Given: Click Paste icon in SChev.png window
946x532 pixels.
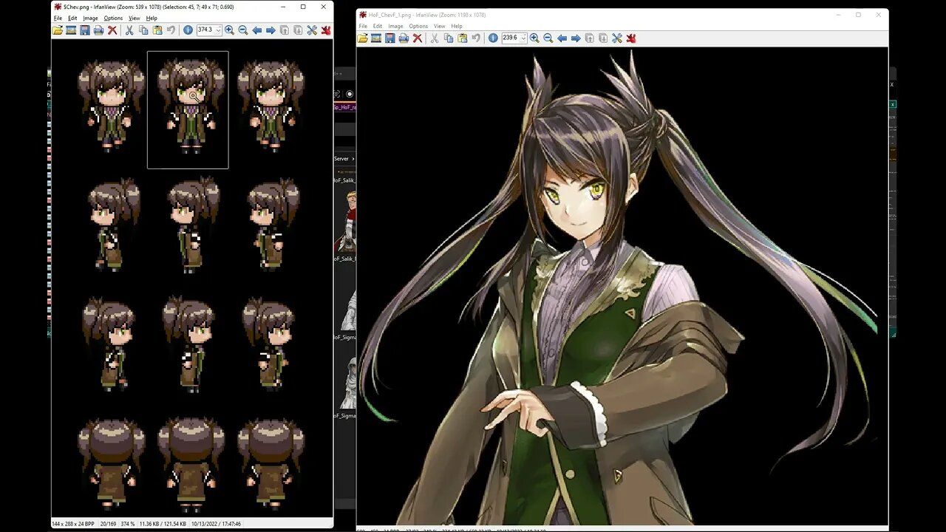Looking at the screenshot, I should pos(157,30).
